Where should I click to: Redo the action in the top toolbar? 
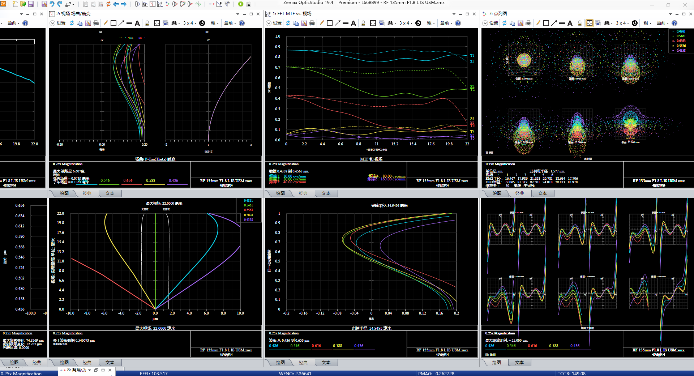[x=60, y=4]
